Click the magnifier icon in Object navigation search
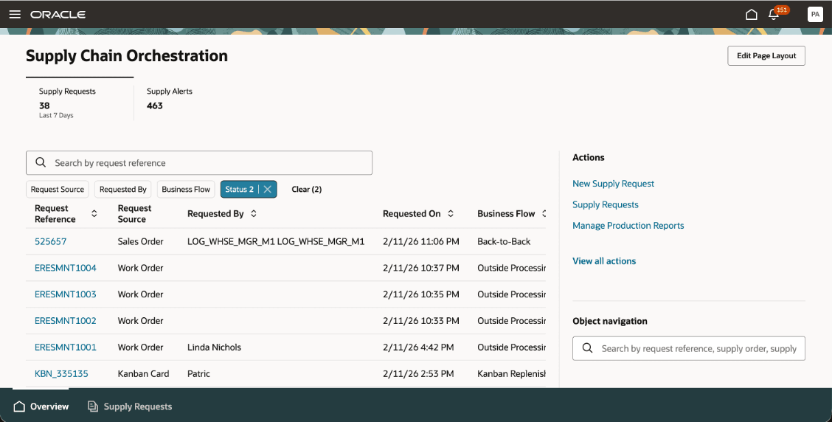 587,348
